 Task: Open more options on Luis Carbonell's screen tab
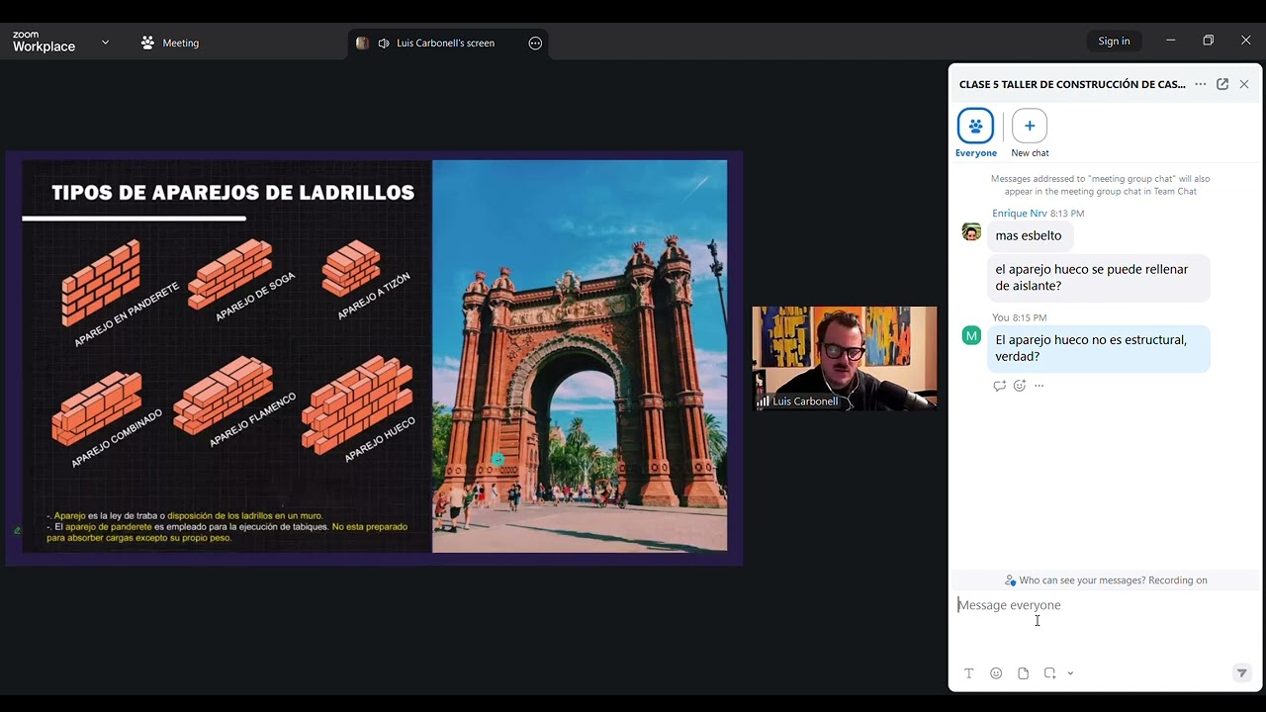pyautogui.click(x=535, y=43)
